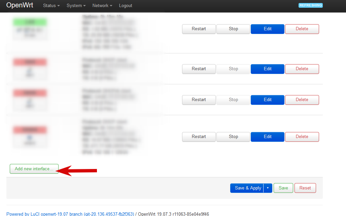The width and height of the screenshot is (346, 216).
Task: Edit the first interface in the list
Action: (268, 29)
